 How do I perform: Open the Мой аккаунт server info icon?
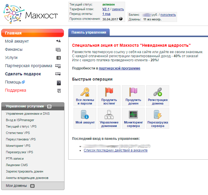coord(85,114)
